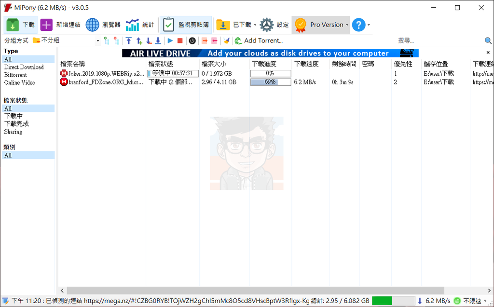Click the scrollbar right arrow
494x307 pixels.
[x=489, y=290]
